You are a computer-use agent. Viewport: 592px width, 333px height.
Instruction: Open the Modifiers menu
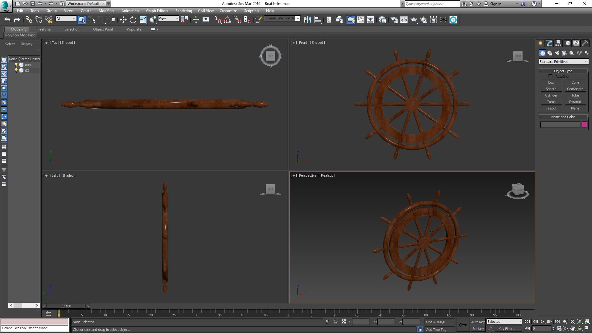106,11
